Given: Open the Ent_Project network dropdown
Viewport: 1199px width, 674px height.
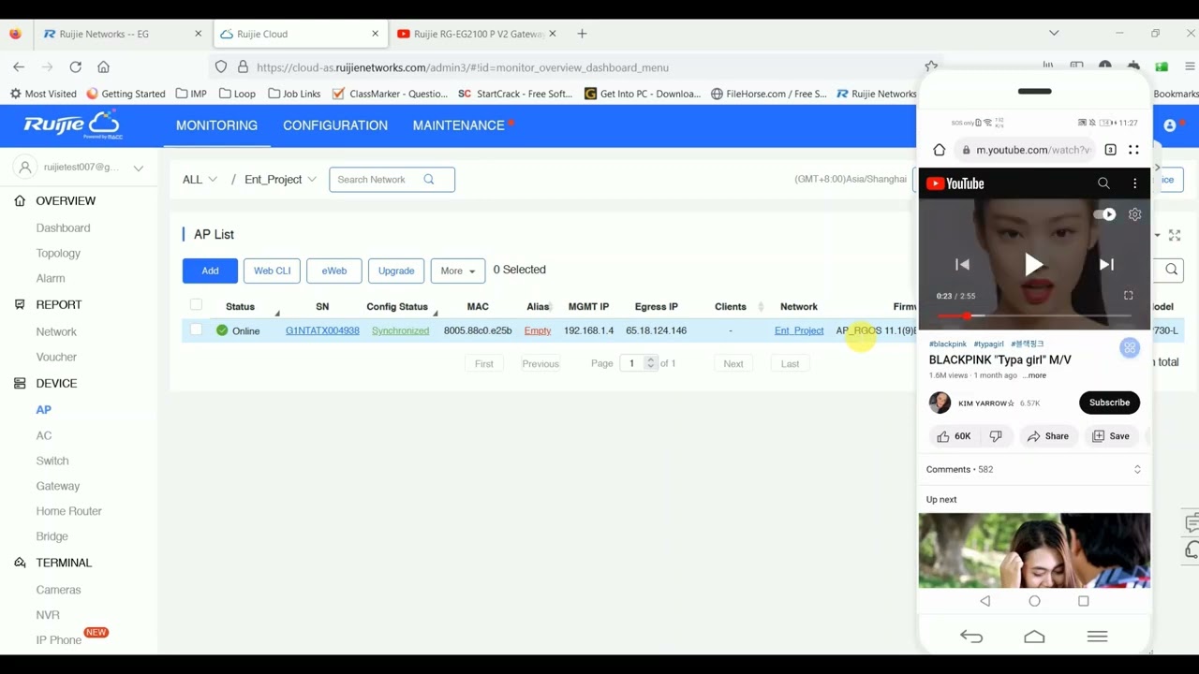Looking at the screenshot, I should pos(280,180).
